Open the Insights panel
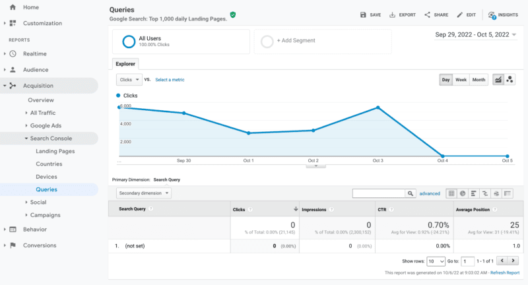528x285 pixels. point(503,15)
